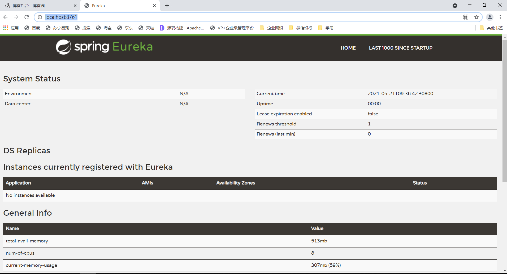The height and width of the screenshot is (274, 507).
Task: Click the vertical page scrollbar thumb
Action: pos(505,111)
